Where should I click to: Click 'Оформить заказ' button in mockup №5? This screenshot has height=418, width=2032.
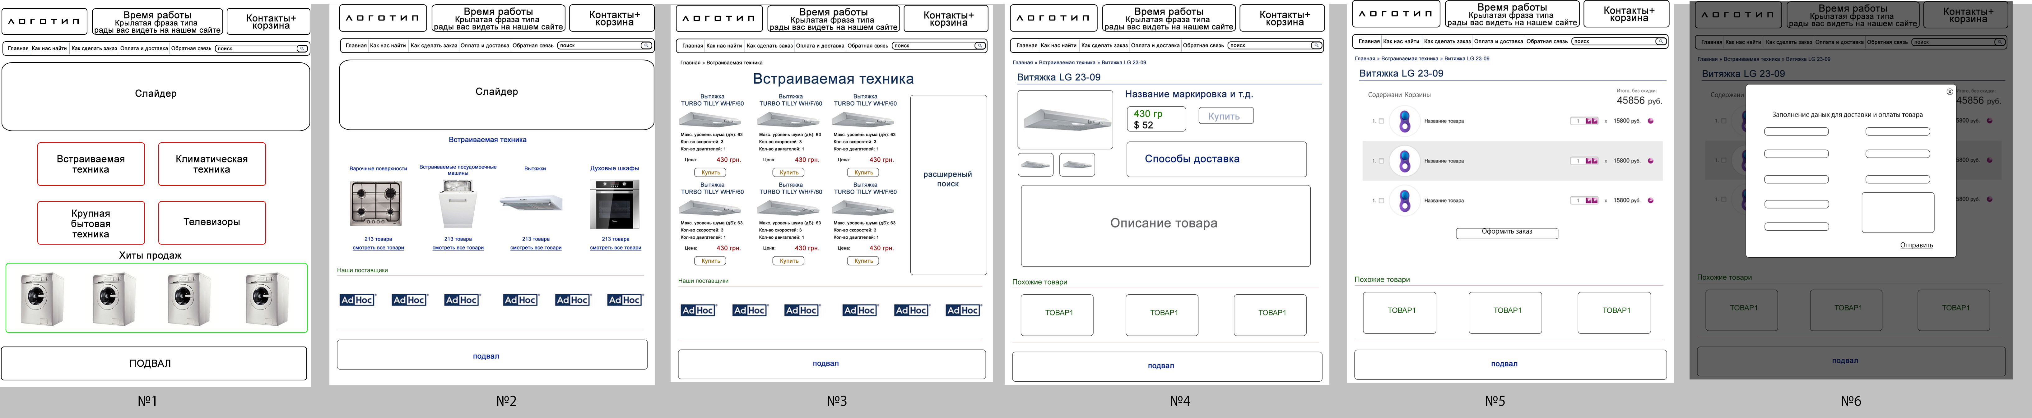[1507, 233]
